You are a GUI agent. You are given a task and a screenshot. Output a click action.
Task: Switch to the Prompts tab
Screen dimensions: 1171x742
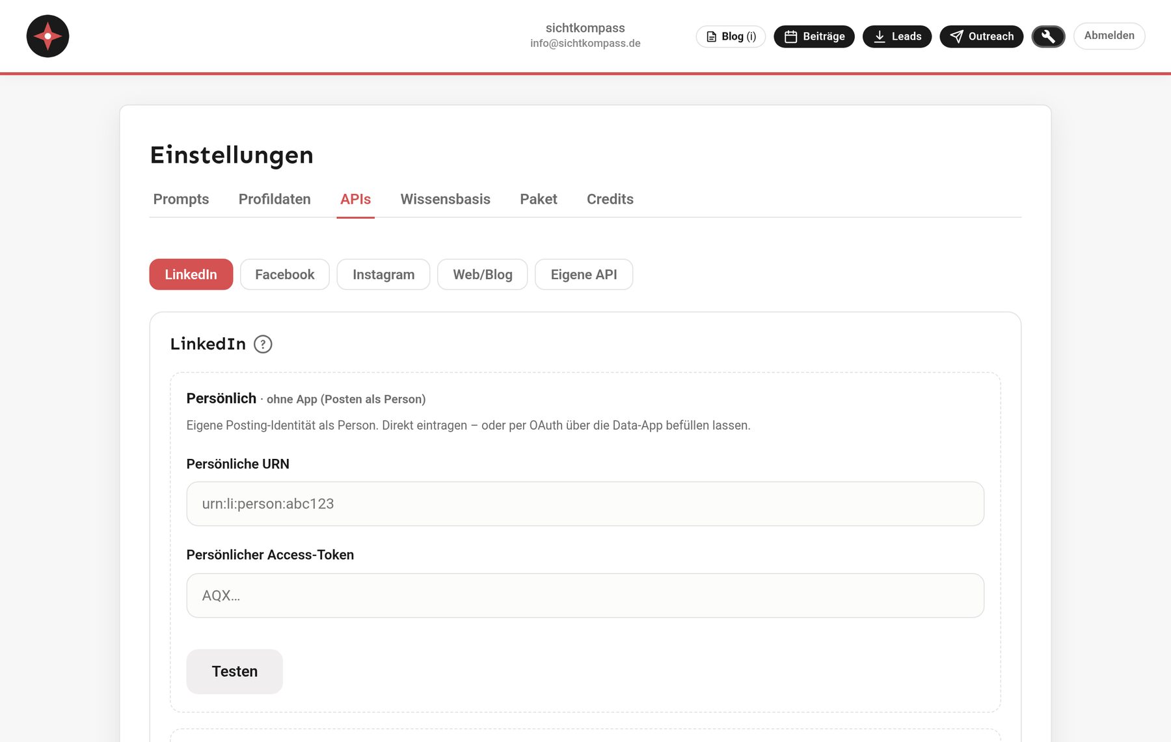tap(181, 199)
